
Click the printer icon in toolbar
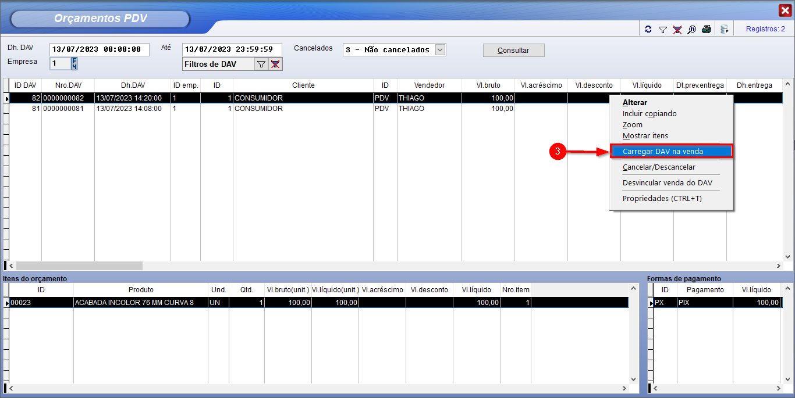706,29
